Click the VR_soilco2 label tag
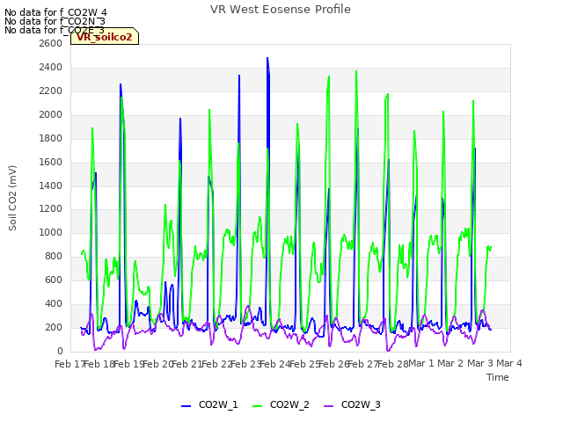This screenshot has width=563, height=422. (x=105, y=36)
